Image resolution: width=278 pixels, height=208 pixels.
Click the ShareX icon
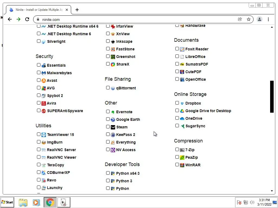point(113,64)
